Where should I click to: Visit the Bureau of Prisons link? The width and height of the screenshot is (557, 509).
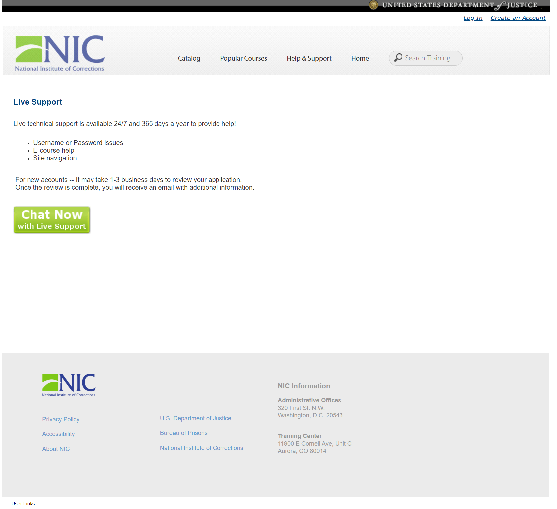pos(183,433)
